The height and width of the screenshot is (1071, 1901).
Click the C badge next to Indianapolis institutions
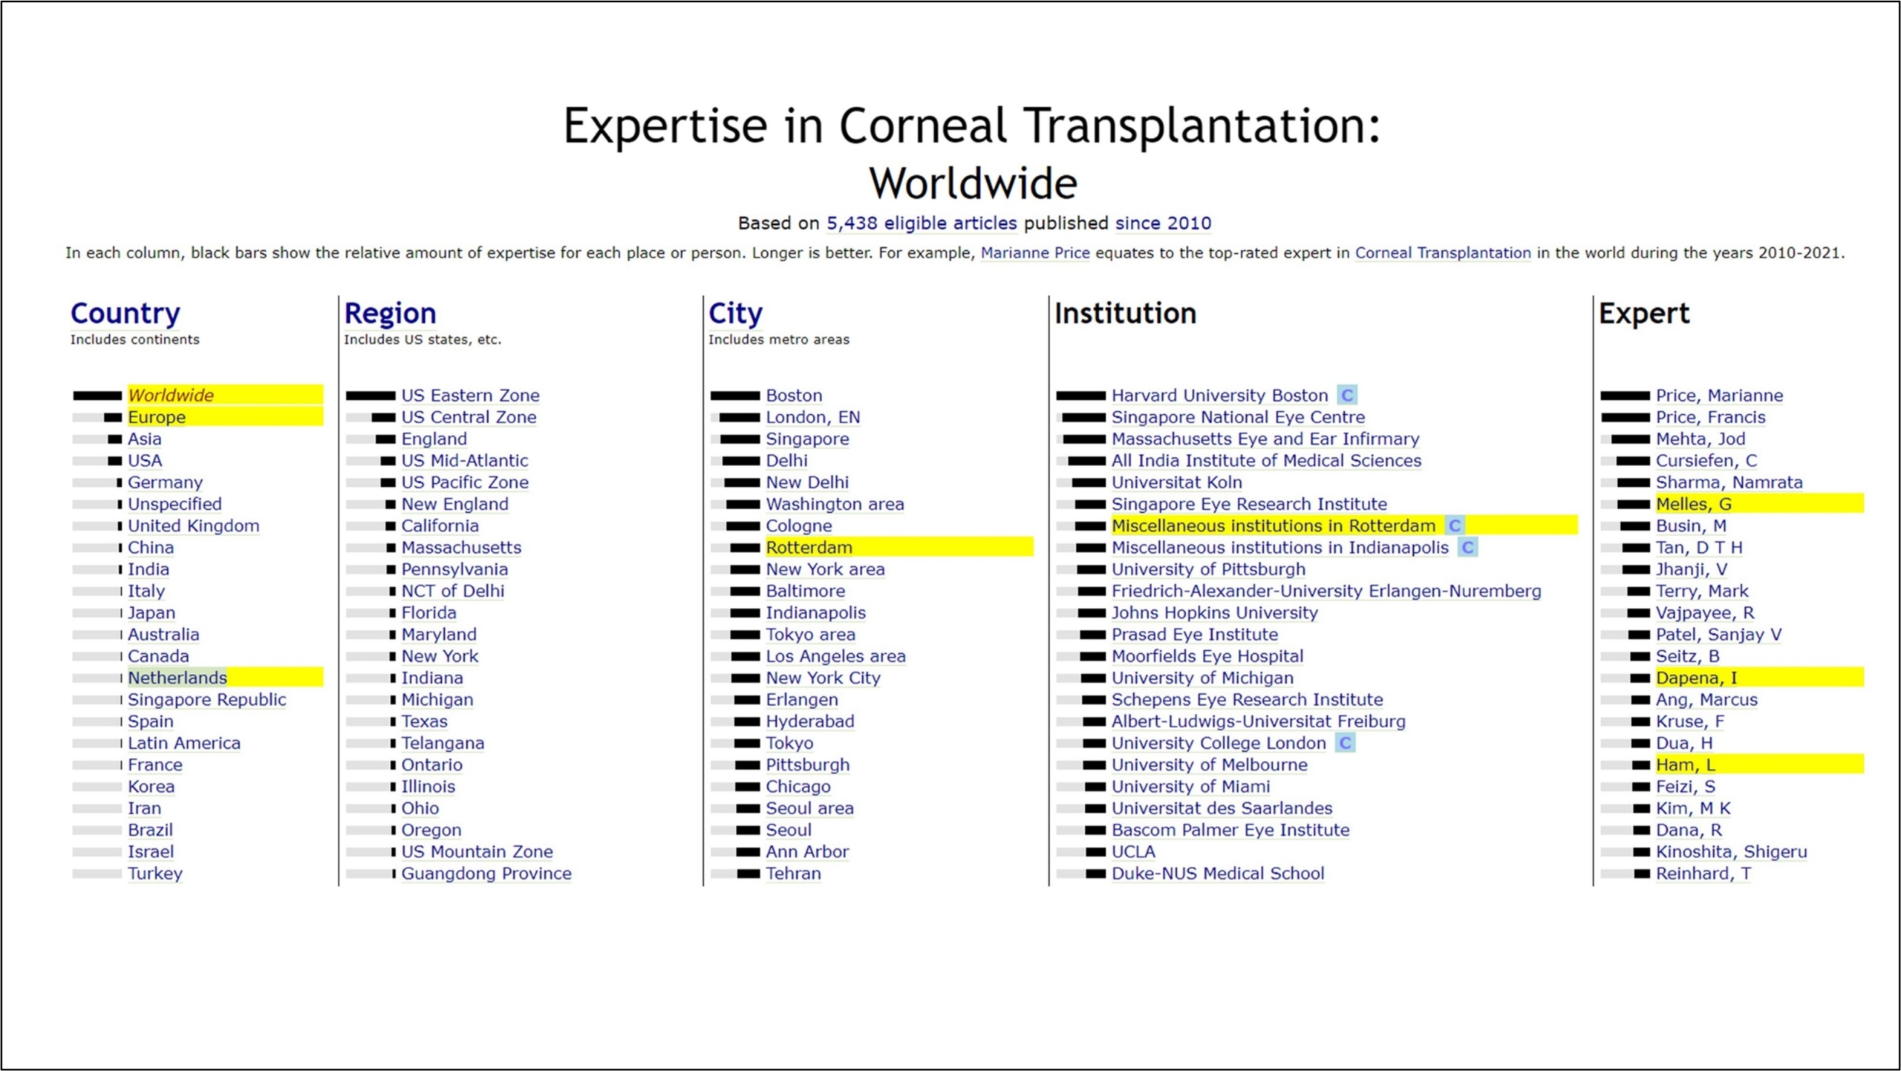point(1467,547)
